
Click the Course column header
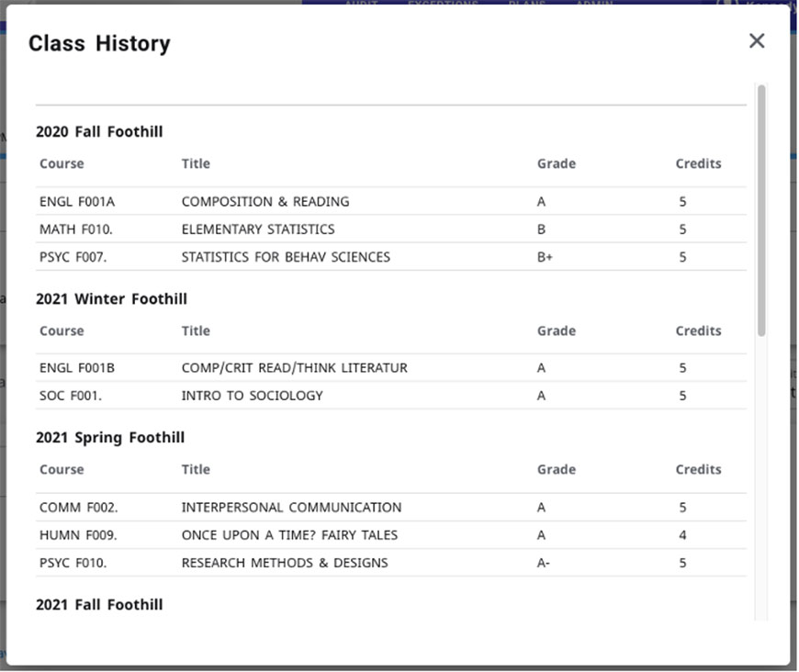click(61, 163)
